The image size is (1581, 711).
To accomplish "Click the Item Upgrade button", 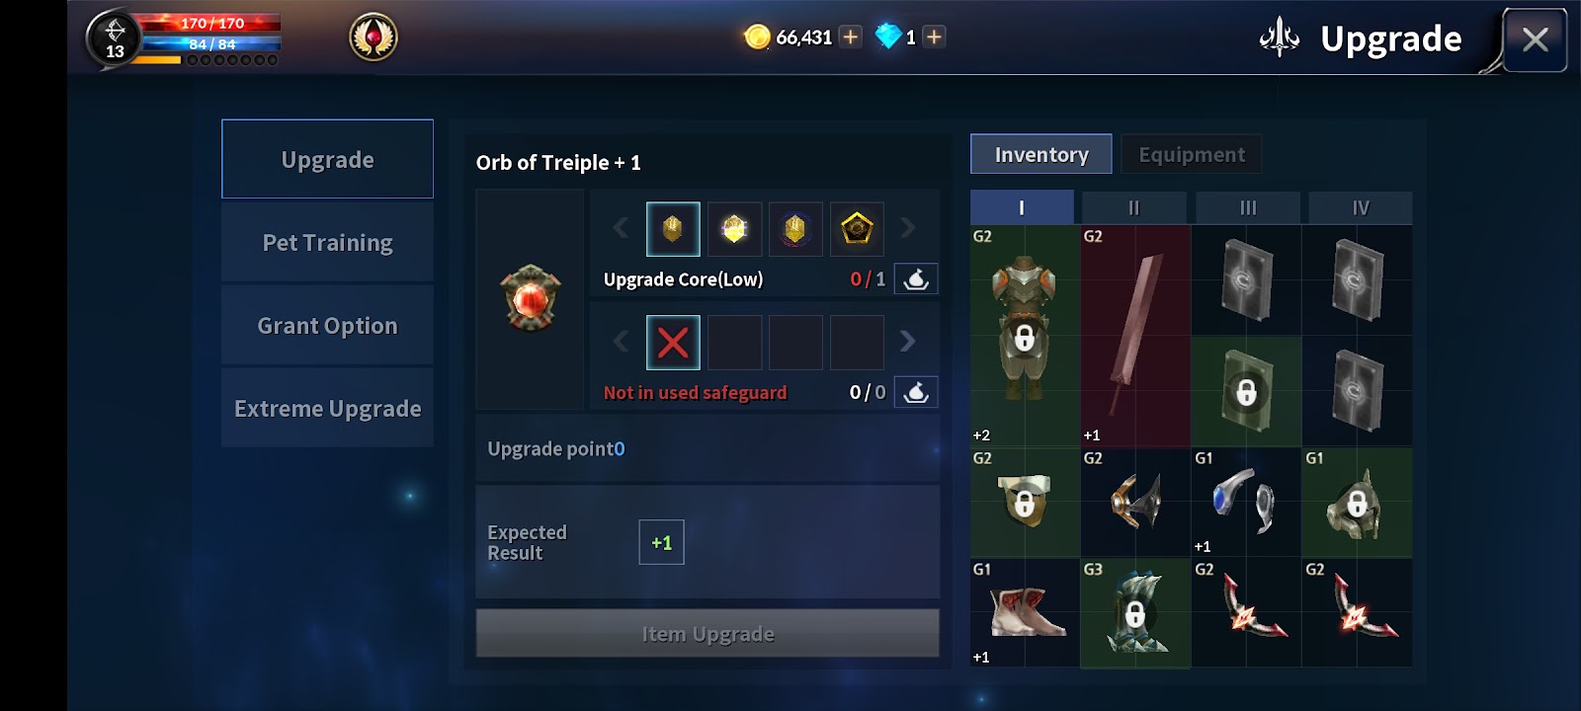I will click(x=707, y=633).
